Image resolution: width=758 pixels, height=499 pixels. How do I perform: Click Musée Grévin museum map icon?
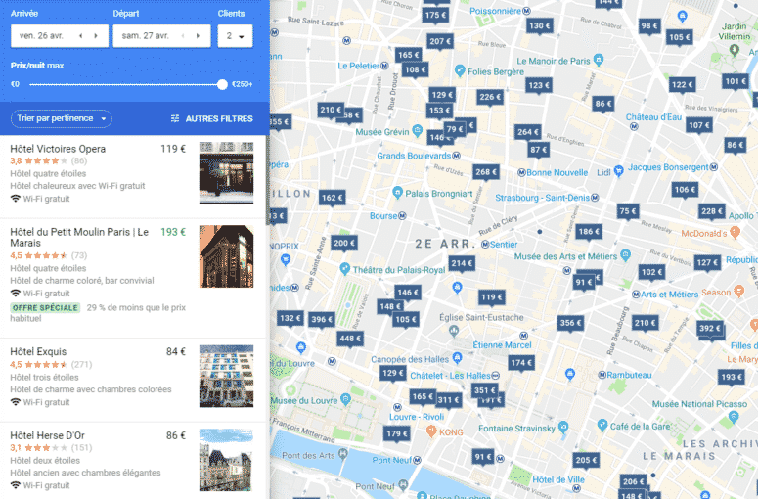tap(418, 130)
